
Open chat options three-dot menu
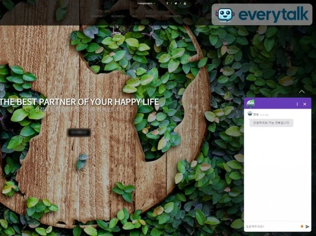[297, 104]
